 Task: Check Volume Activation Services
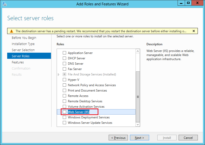click(x=65, y=106)
